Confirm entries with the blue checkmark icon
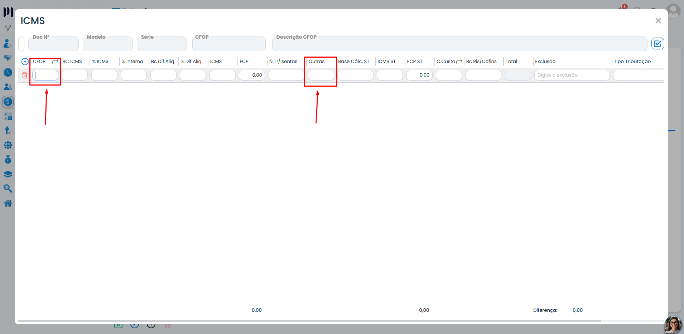 tap(658, 44)
